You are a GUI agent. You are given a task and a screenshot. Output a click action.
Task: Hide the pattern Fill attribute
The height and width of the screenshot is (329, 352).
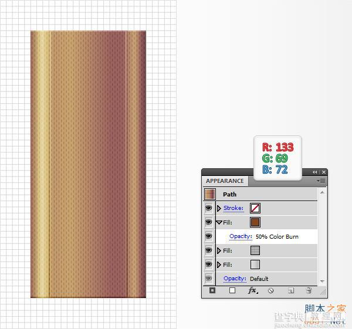click(209, 250)
